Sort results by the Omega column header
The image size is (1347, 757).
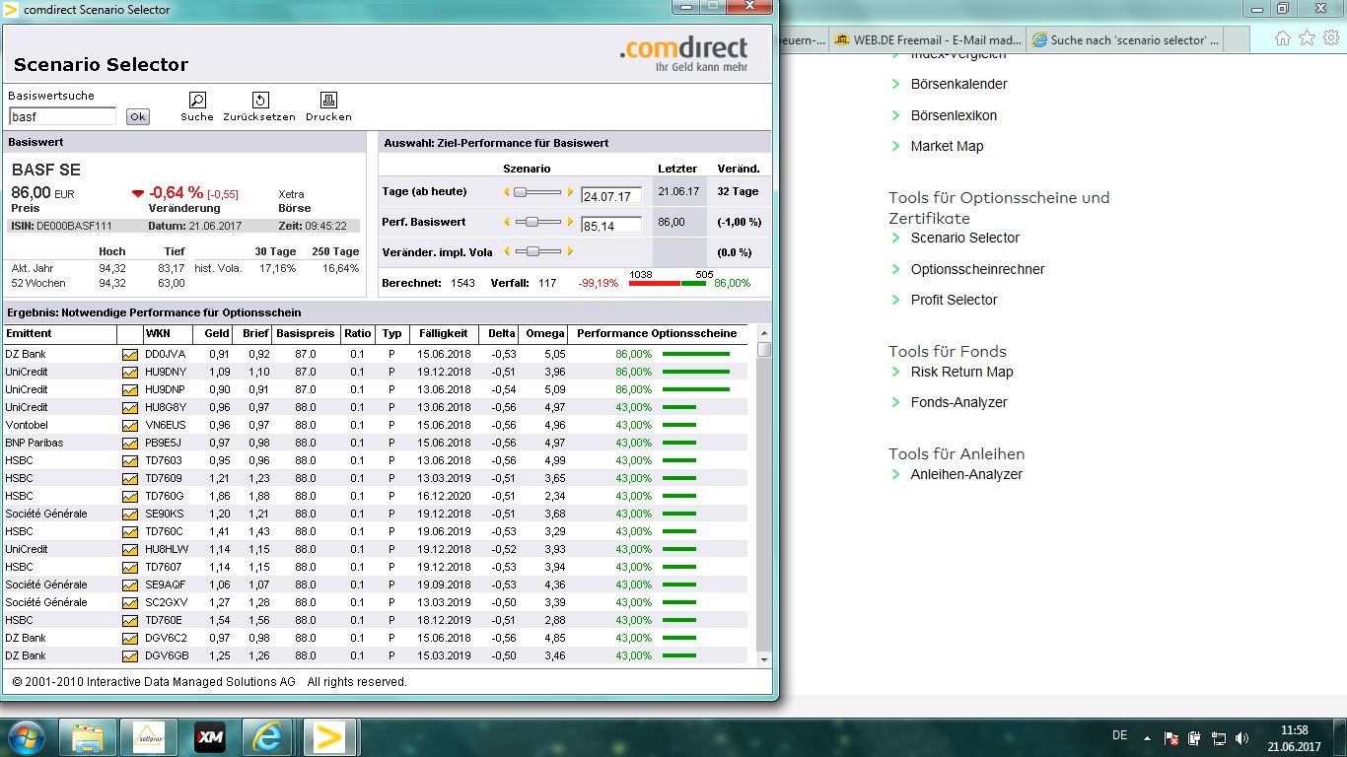545,333
